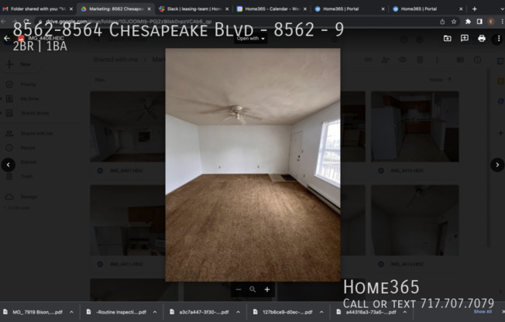Viewport: 505px width, 322px height.
Task: Click the browser back arrow
Action: (x=4, y=22)
